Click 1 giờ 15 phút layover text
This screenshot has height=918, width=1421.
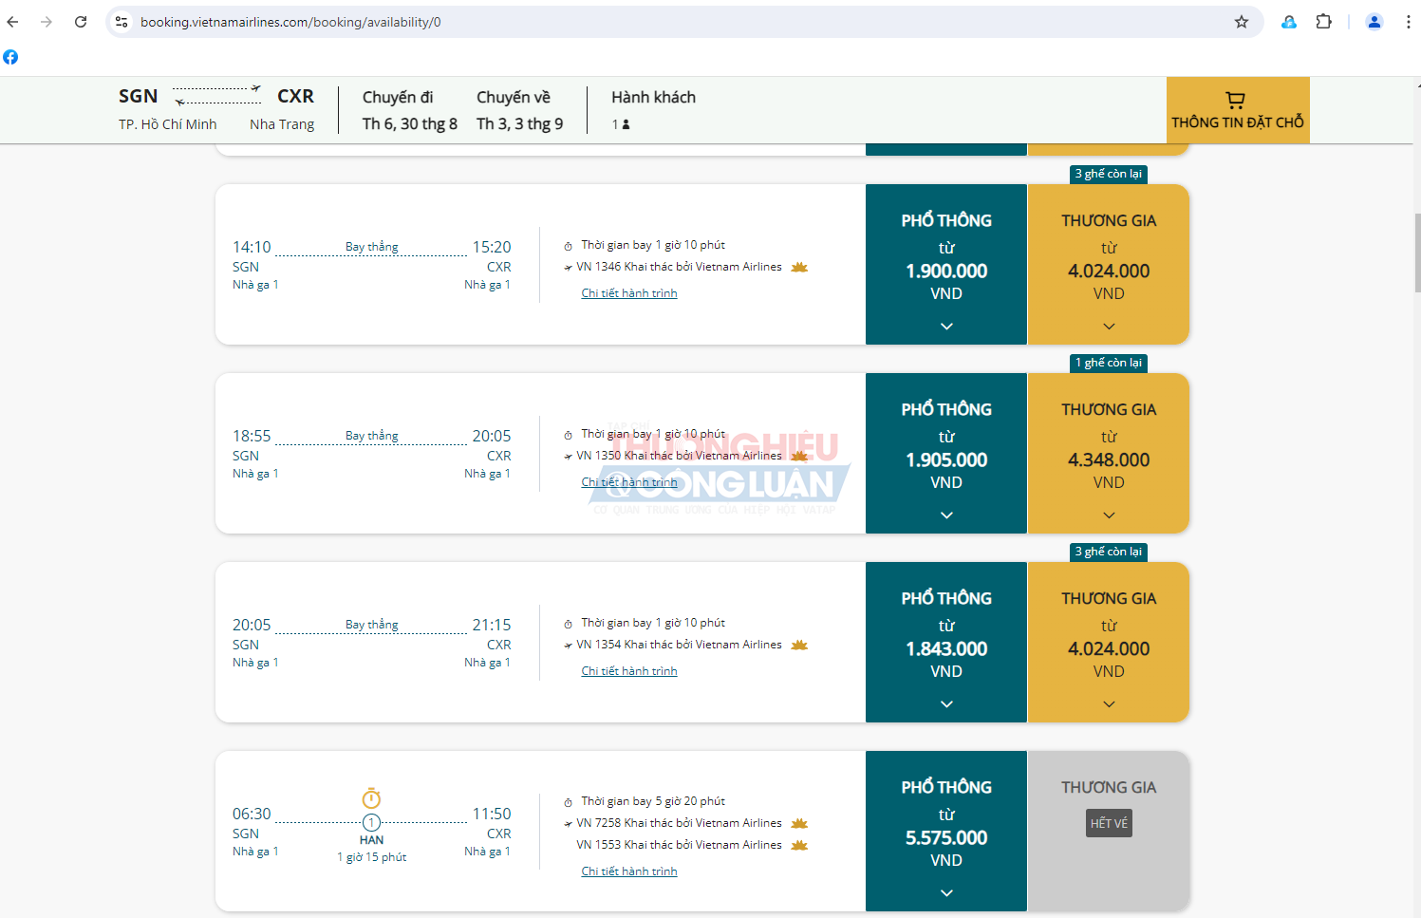tap(371, 857)
